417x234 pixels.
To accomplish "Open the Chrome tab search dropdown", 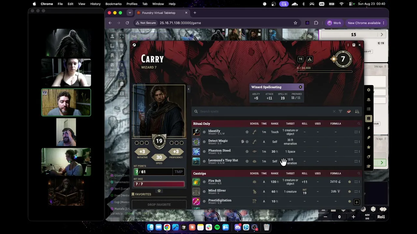I will pos(130,13).
